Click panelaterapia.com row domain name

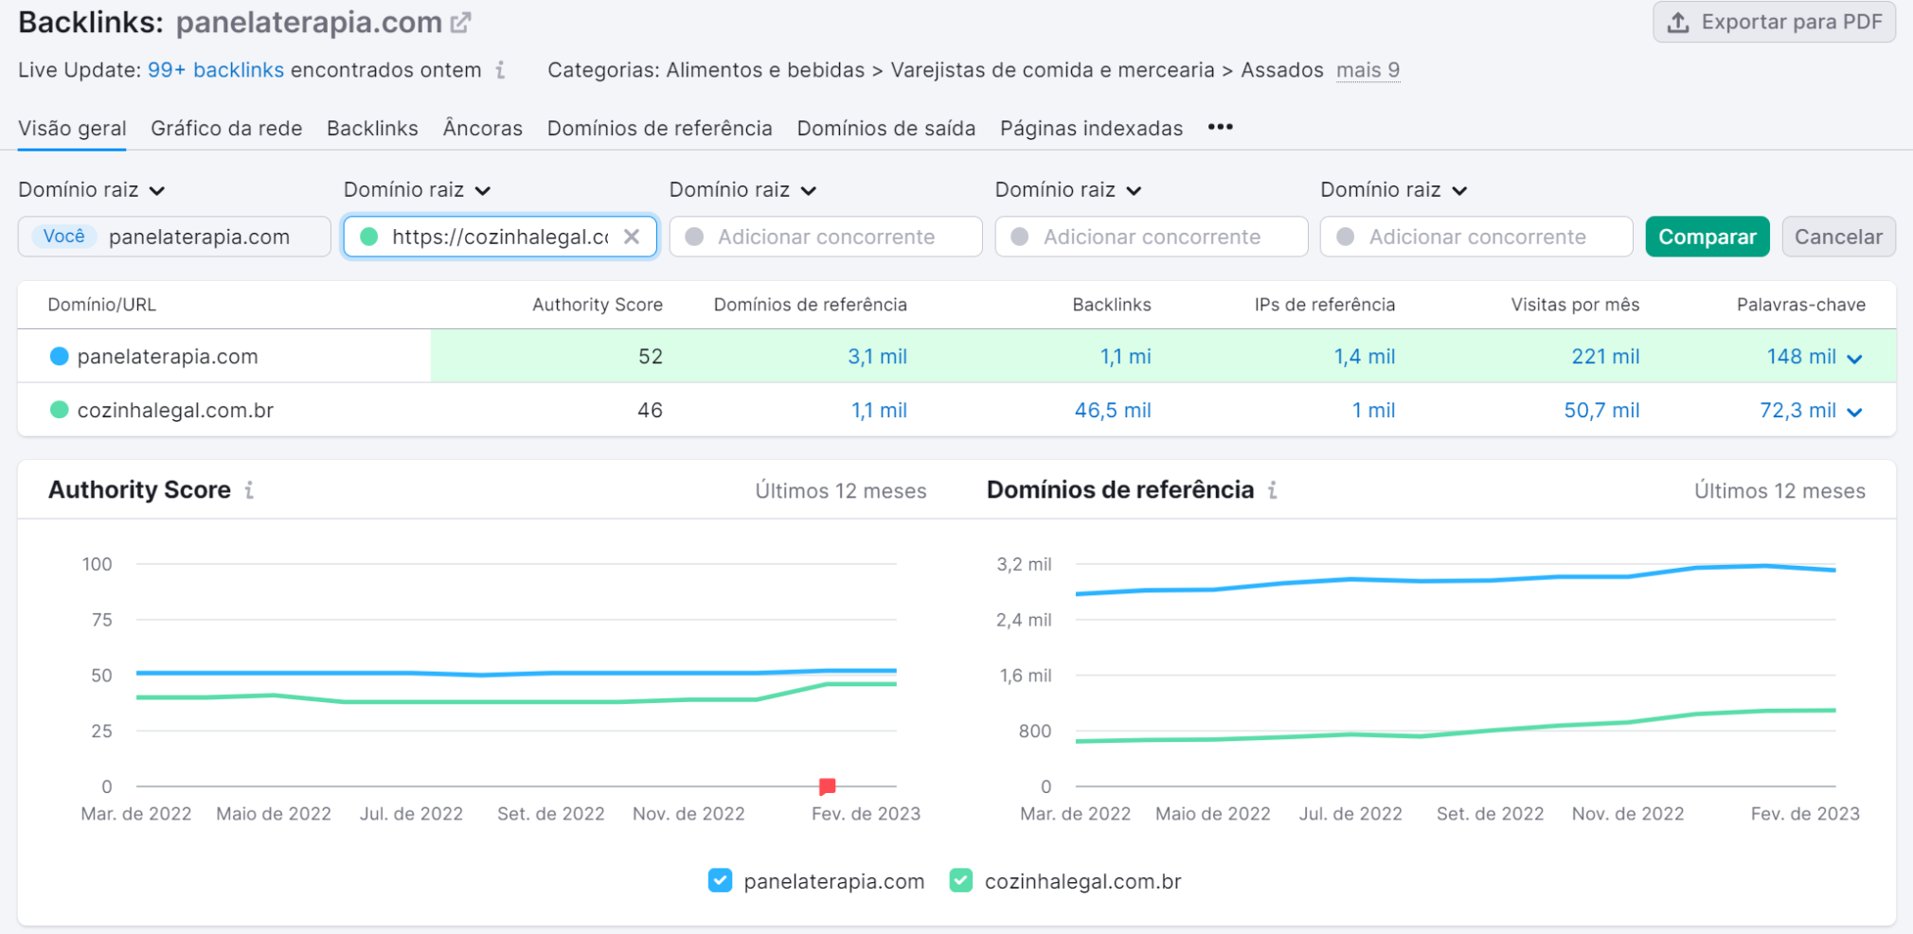[x=168, y=357]
